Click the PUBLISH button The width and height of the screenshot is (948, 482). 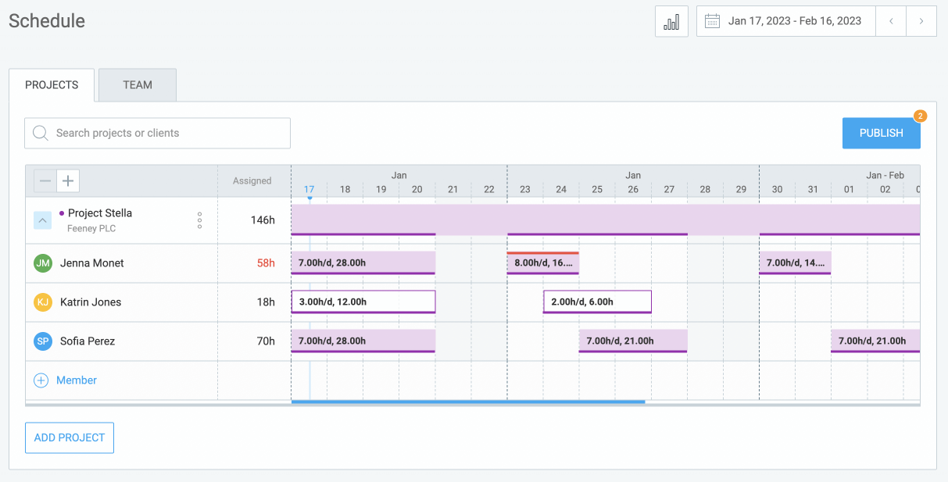881,133
